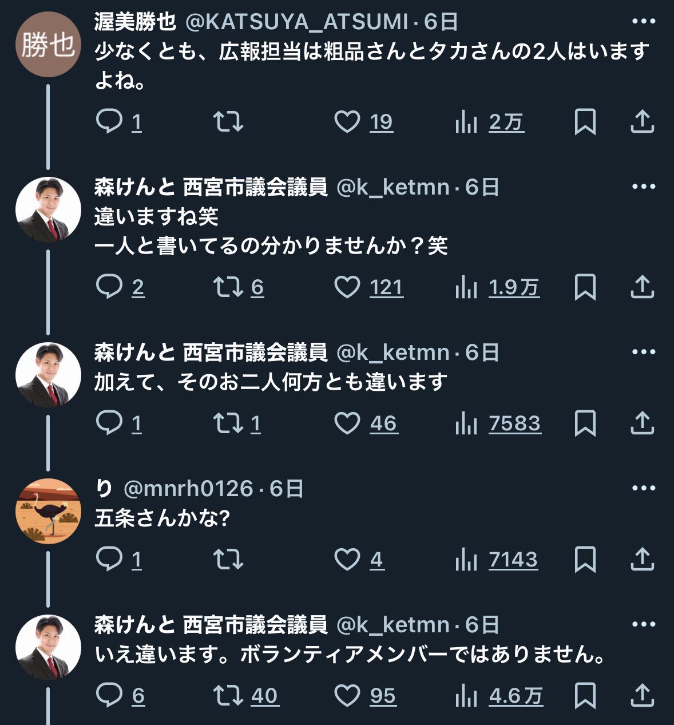Open more options on KATSUYA_ATSUMI tweet

[643, 22]
